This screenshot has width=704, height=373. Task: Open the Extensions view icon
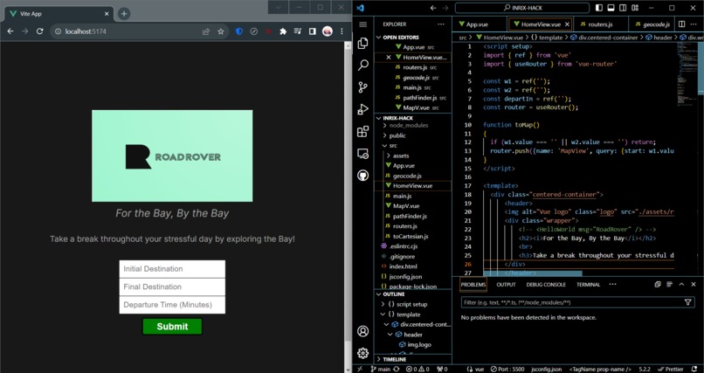coord(362,132)
